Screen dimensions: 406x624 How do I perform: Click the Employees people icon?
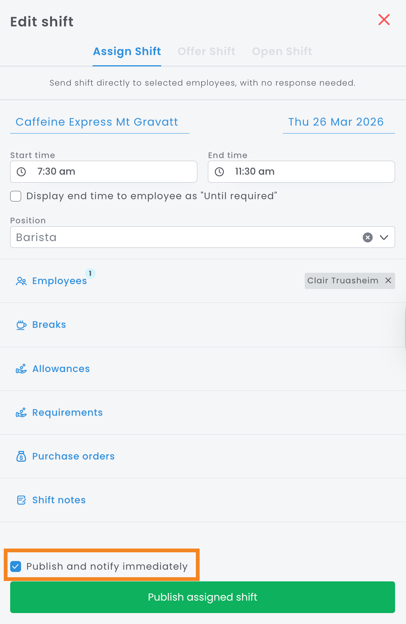click(21, 281)
